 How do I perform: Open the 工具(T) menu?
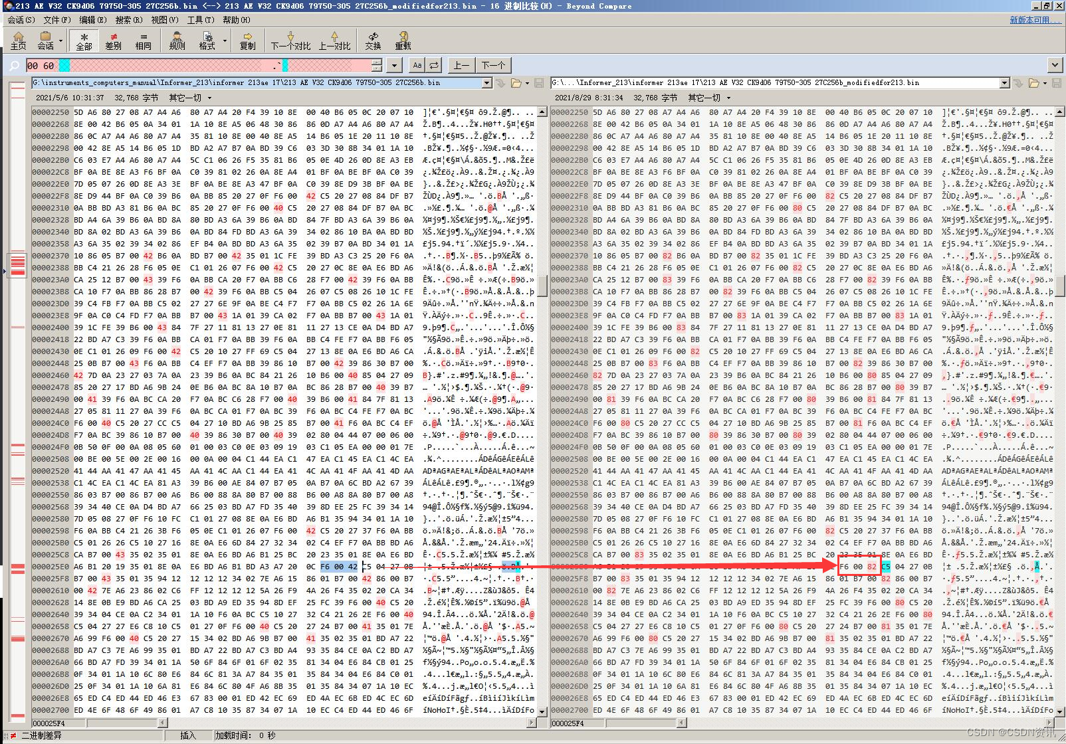point(201,20)
